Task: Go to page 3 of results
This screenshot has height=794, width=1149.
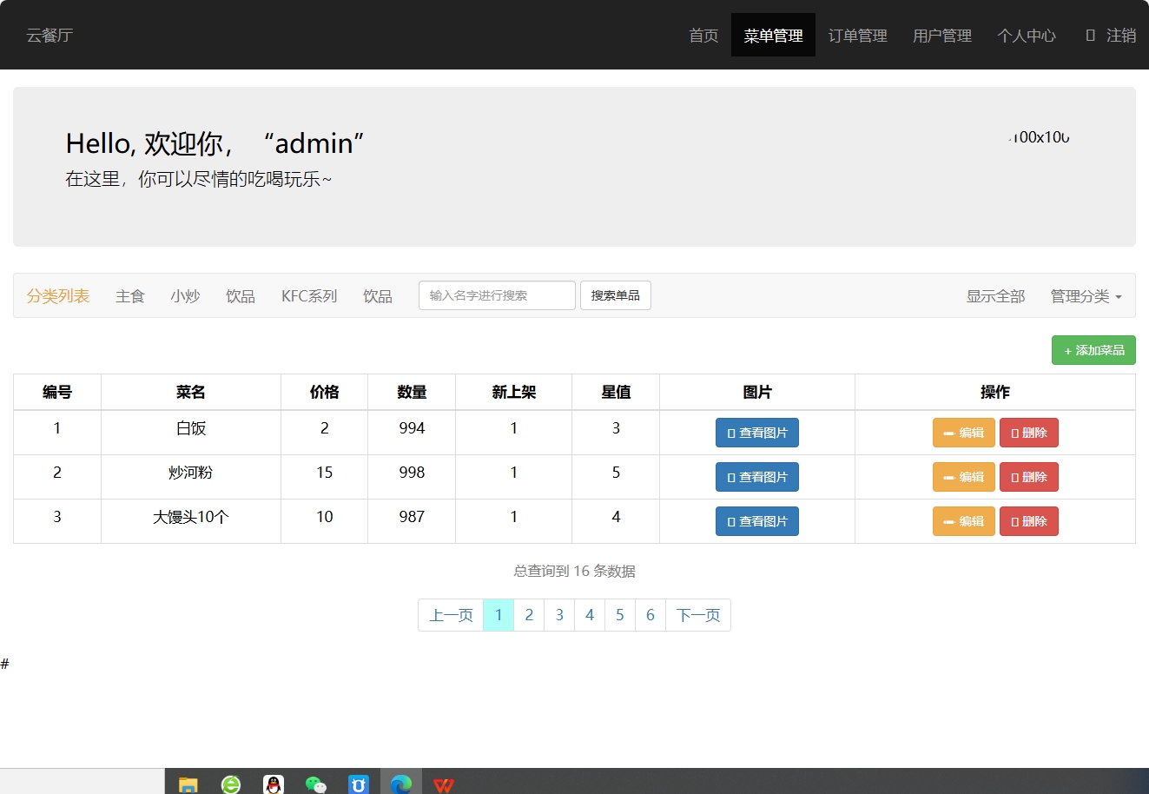Action: point(559,615)
